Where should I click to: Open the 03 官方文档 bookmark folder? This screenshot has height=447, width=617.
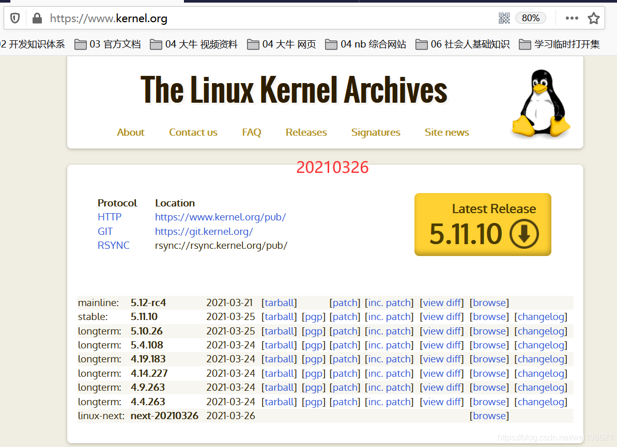pyautogui.click(x=107, y=44)
